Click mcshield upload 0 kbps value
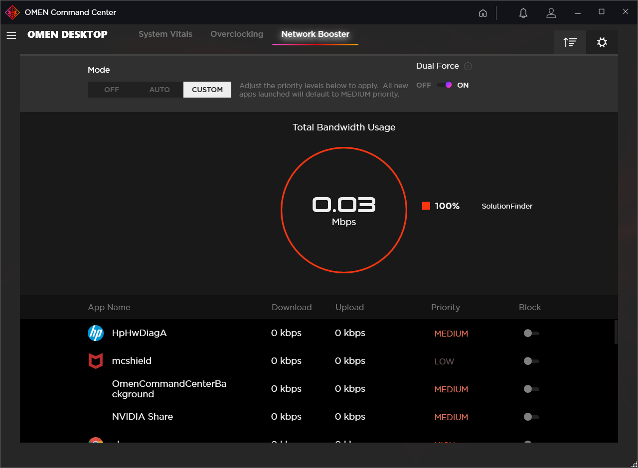Image resolution: width=638 pixels, height=468 pixels. pyautogui.click(x=350, y=361)
